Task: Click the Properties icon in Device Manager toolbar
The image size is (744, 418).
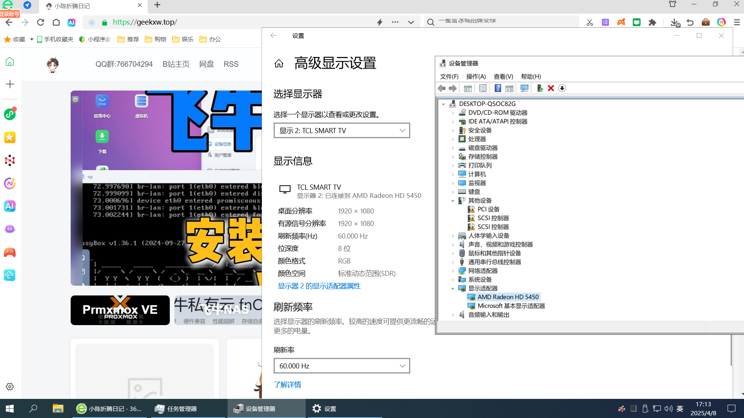Action: coord(482,88)
